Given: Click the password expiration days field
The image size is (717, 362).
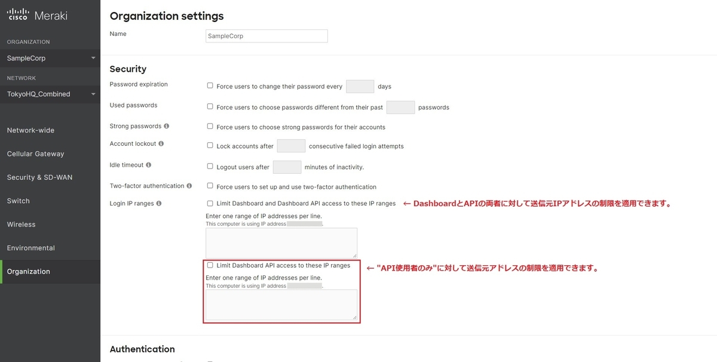Looking at the screenshot, I should coord(360,87).
